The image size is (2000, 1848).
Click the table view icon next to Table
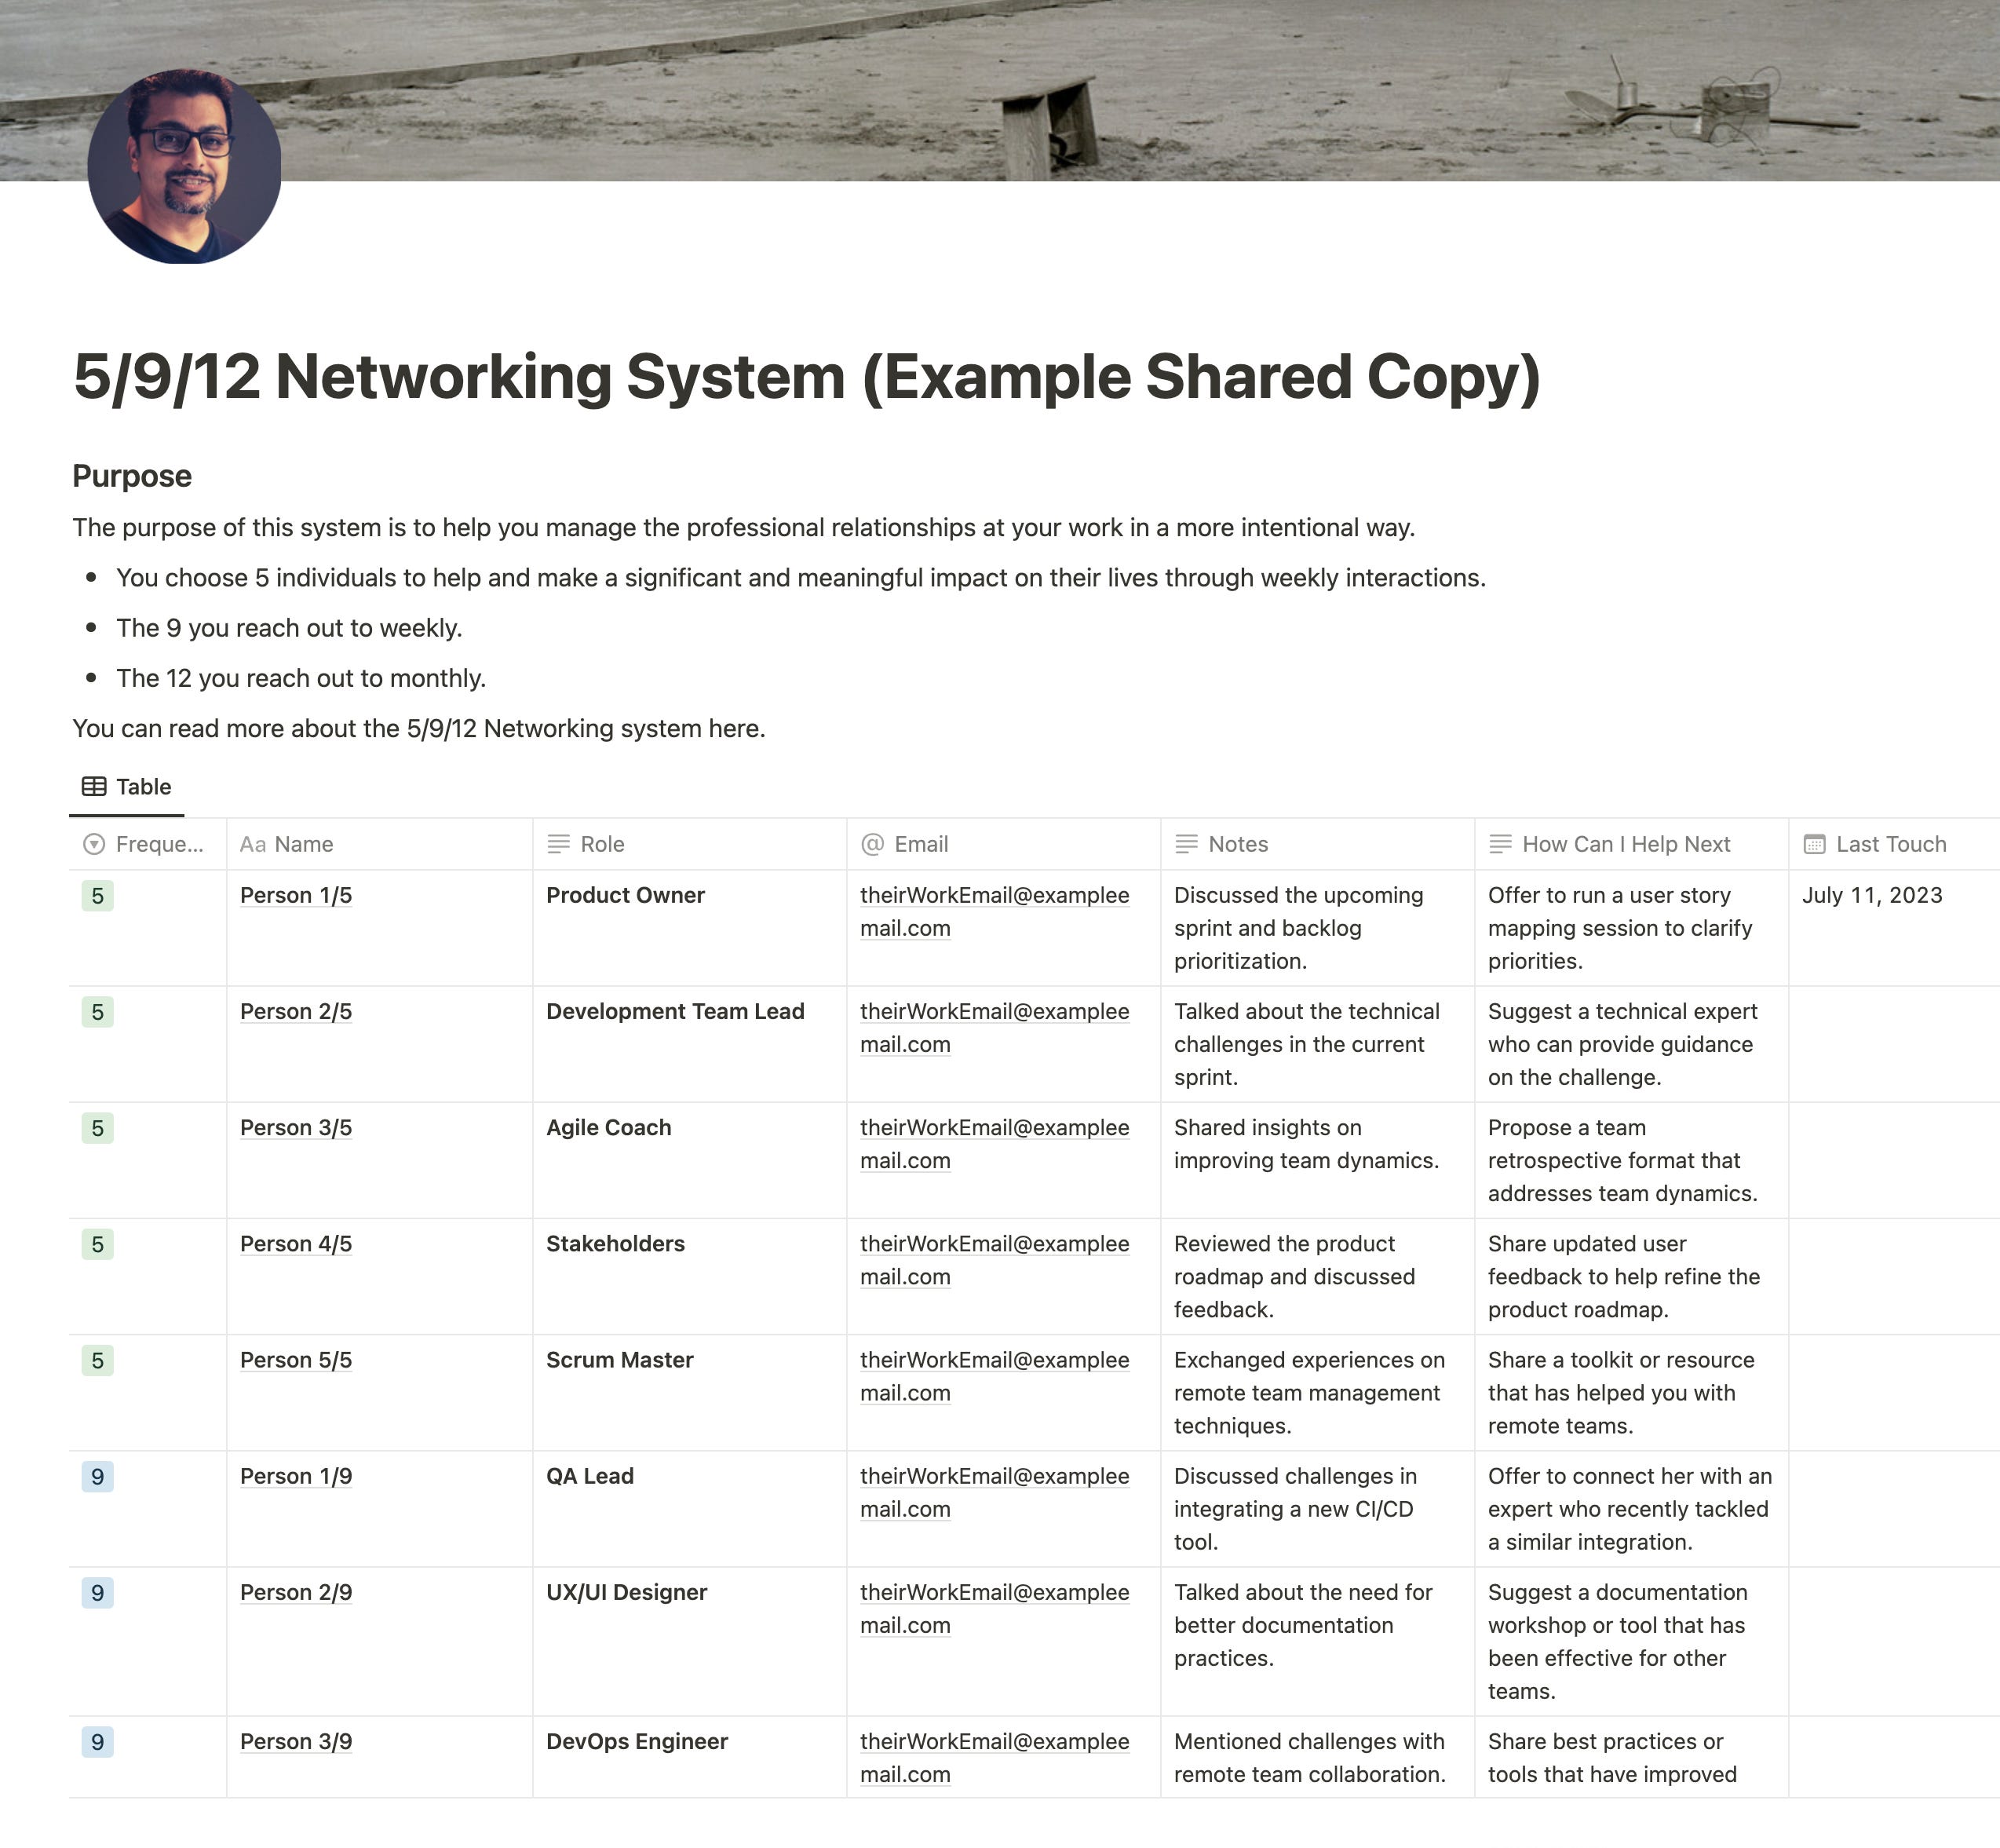tap(95, 786)
